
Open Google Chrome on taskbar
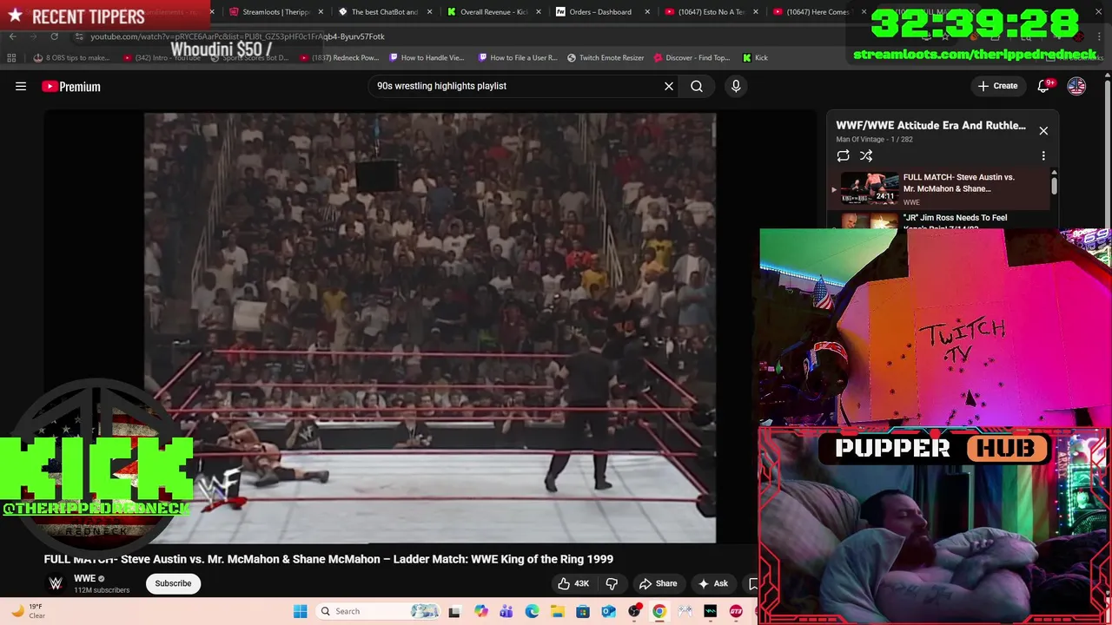(659, 611)
